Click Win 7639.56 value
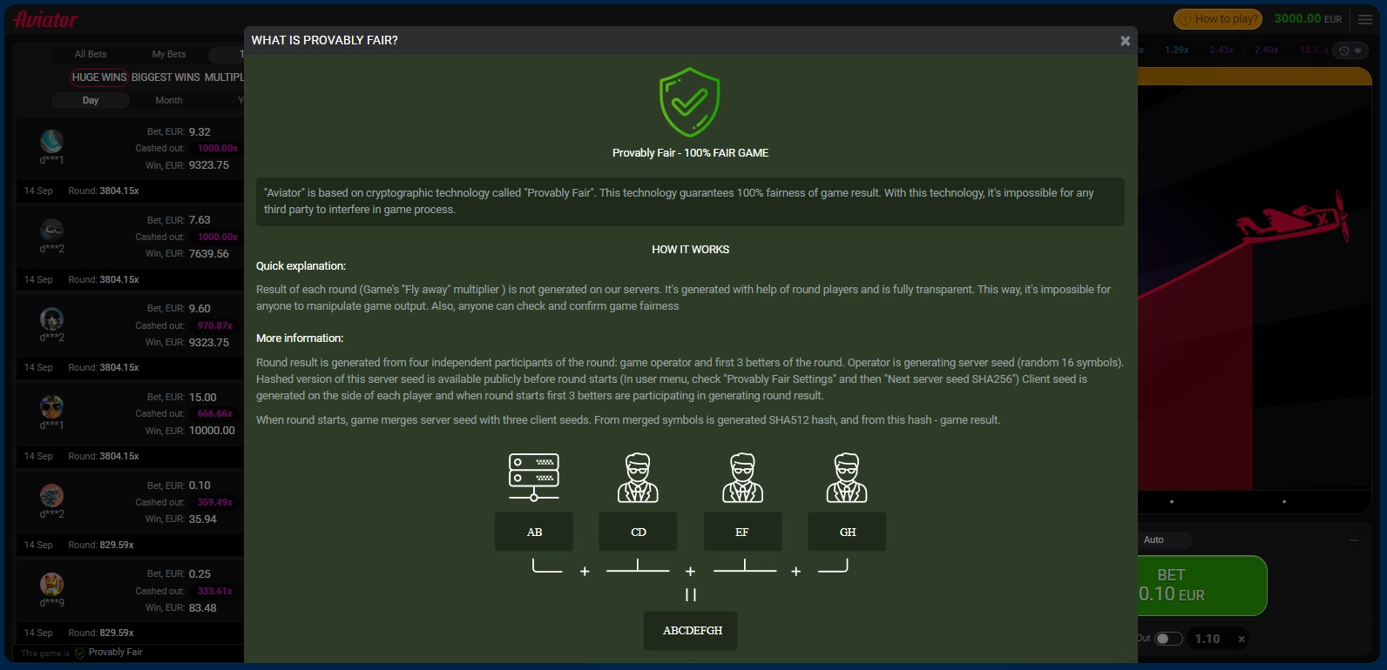Viewport: 1387px width, 670px height. coord(209,254)
